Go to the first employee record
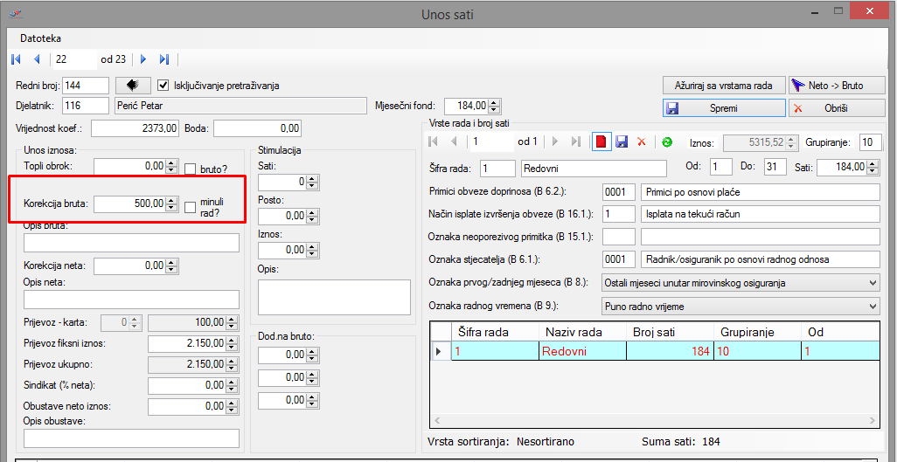This screenshot has width=897, height=462. 16,59
